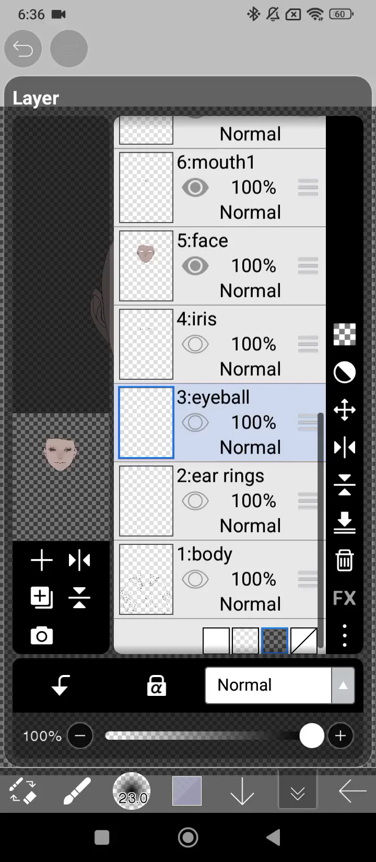The width and height of the screenshot is (376, 862).
Task: Hide the 5:face layer
Action: click(x=195, y=266)
